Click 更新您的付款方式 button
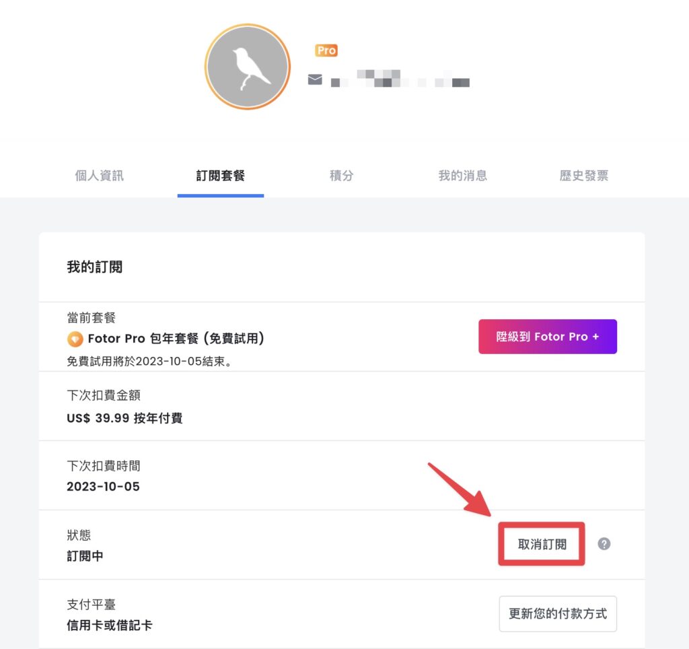This screenshot has width=689, height=649. (x=558, y=613)
